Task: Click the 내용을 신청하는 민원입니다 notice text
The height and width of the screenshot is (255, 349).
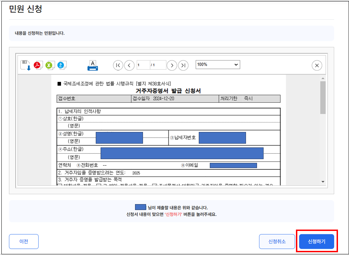Action: [x=40, y=33]
